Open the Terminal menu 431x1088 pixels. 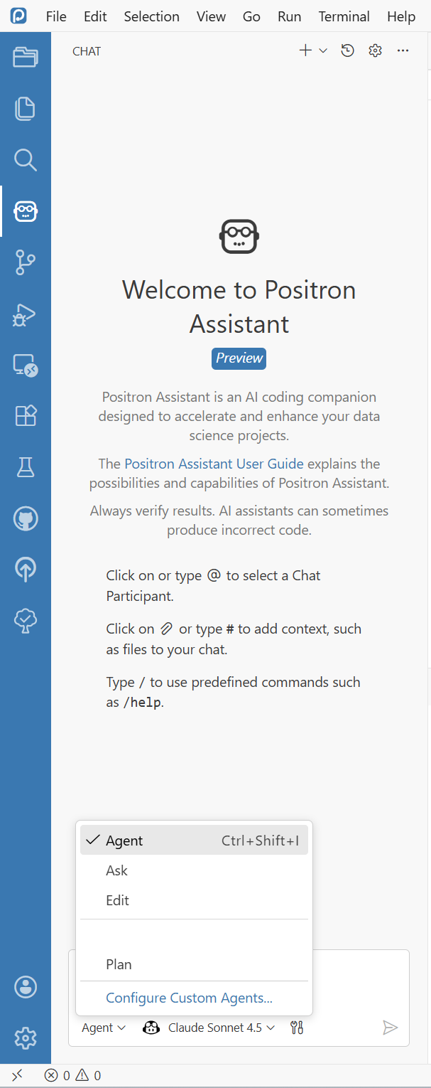pyautogui.click(x=344, y=16)
